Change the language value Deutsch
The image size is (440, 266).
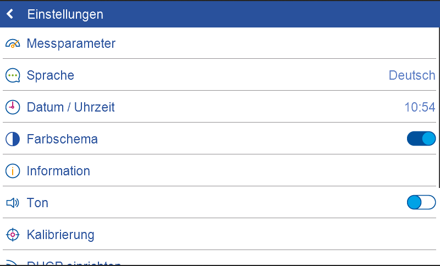point(411,75)
